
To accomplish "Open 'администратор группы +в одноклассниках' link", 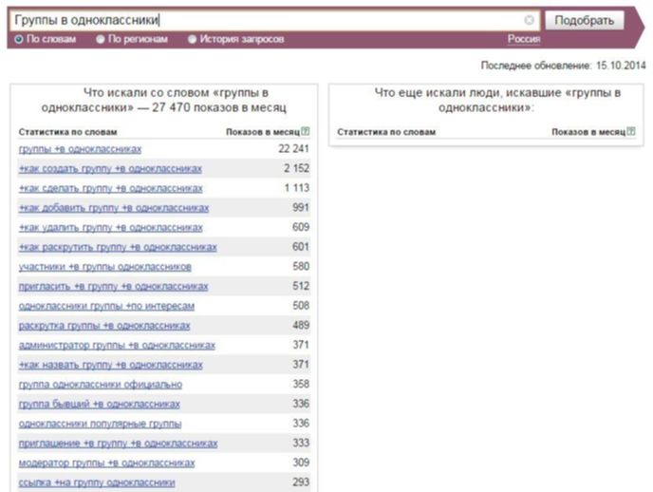I will 117,345.
